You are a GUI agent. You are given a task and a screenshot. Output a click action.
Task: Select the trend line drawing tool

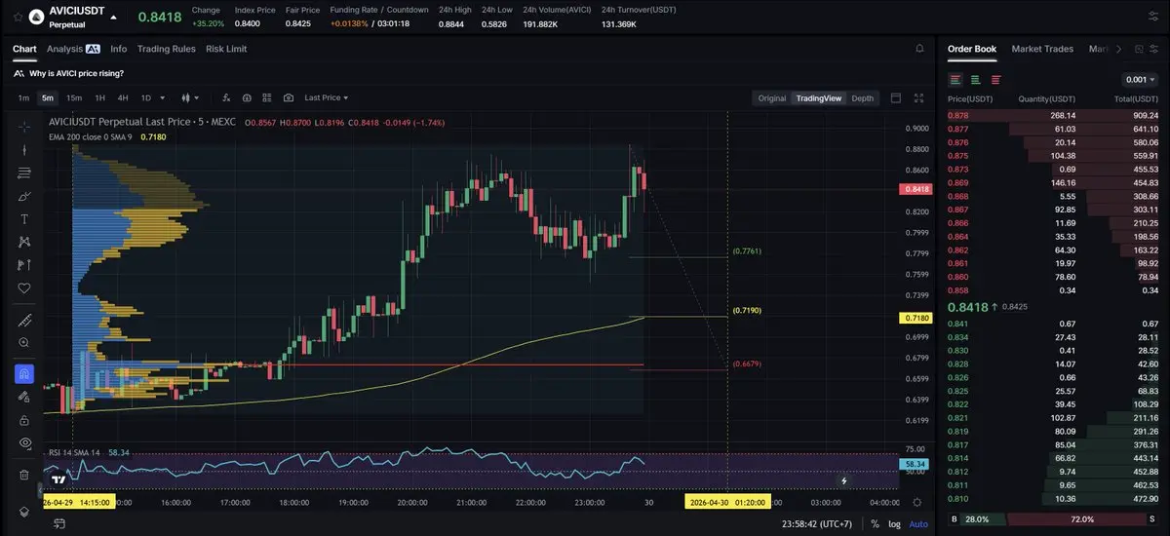(x=24, y=149)
